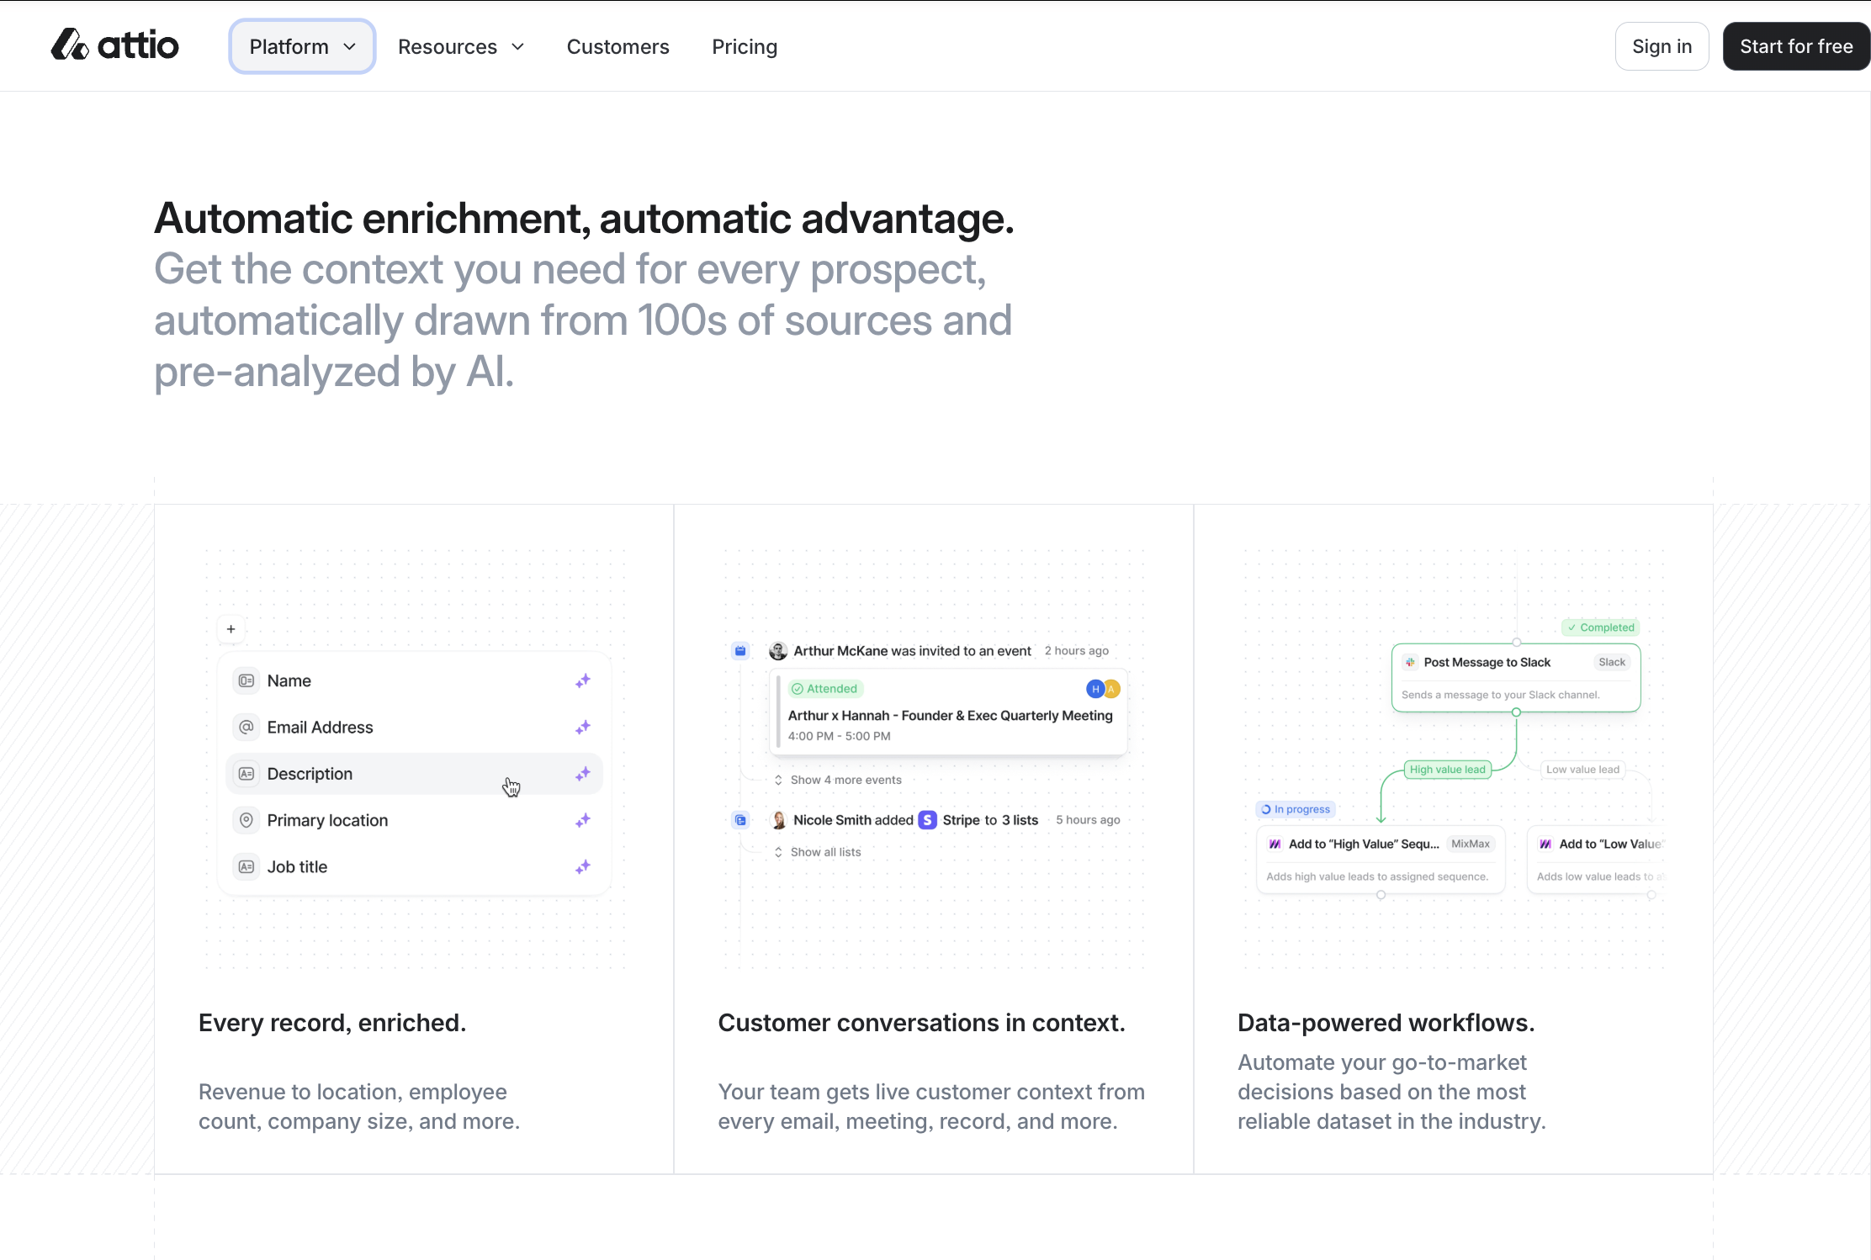Open the Pricing page
Image resolution: width=1871 pixels, height=1260 pixels.
[x=745, y=46]
